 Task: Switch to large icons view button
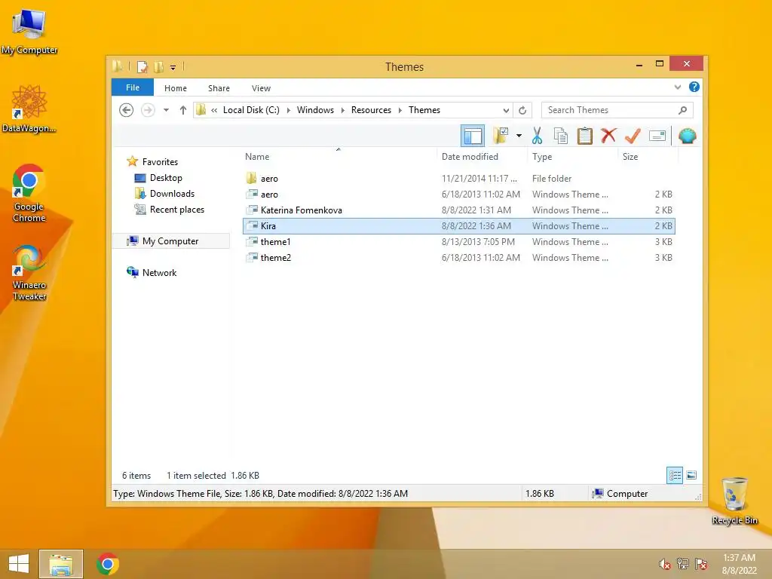pyautogui.click(x=691, y=475)
